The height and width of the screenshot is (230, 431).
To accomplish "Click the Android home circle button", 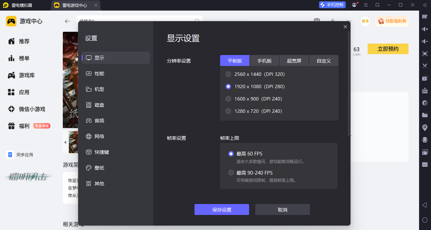I will coord(425,220).
